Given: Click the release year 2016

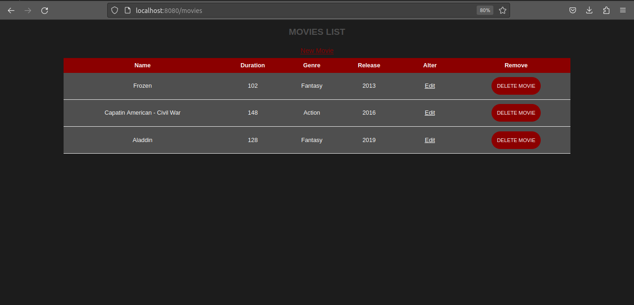Looking at the screenshot, I should tap(369, 113).
